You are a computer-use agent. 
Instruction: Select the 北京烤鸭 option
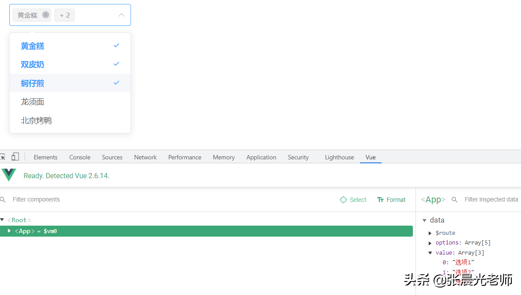pos(70,120)
